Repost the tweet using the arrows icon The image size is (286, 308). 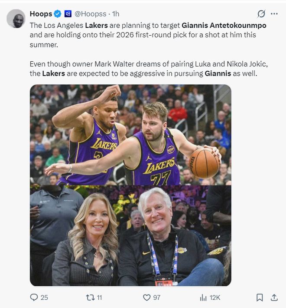click(90, 297)
